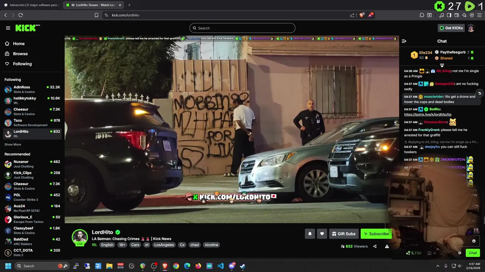Viewport: 485px width, 272px height.
Task: Switch to the Interacción browser tab
Action: tap(31, 5)
